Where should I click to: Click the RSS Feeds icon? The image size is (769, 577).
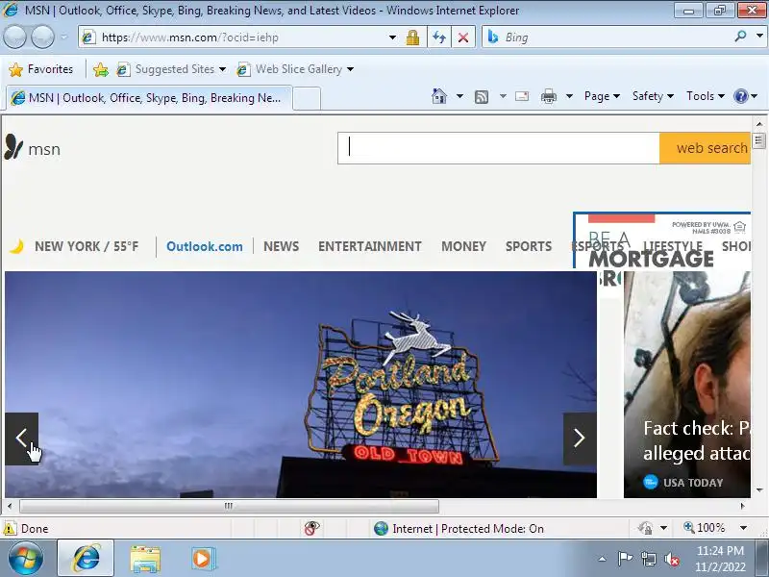coord(482,97)
